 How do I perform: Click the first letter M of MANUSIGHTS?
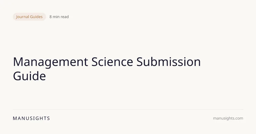pyautogui.click(x=15, y=118)
